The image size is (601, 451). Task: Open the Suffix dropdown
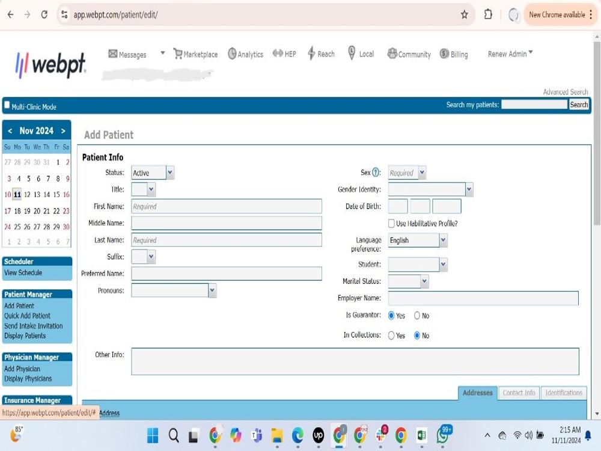click(144, 256)
